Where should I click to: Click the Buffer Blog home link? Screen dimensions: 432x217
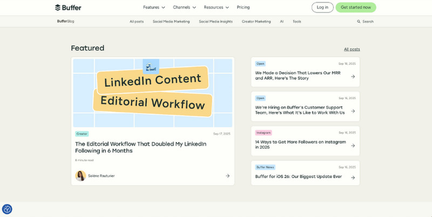click(x=65, y=21)
